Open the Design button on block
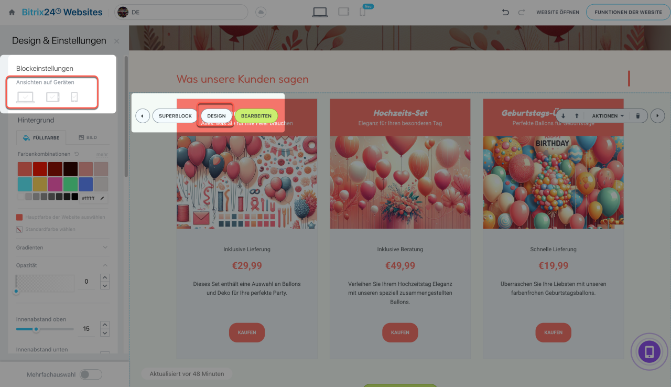The width and height of the screenshot is (671, 387). 216,116
